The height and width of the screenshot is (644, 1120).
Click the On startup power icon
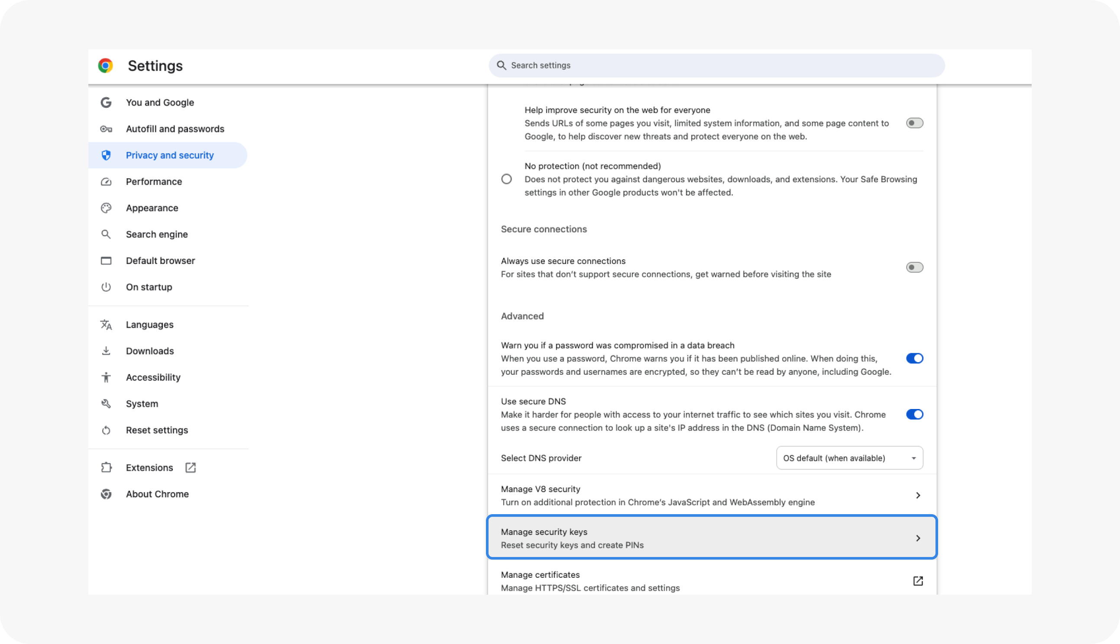point(106,287)
